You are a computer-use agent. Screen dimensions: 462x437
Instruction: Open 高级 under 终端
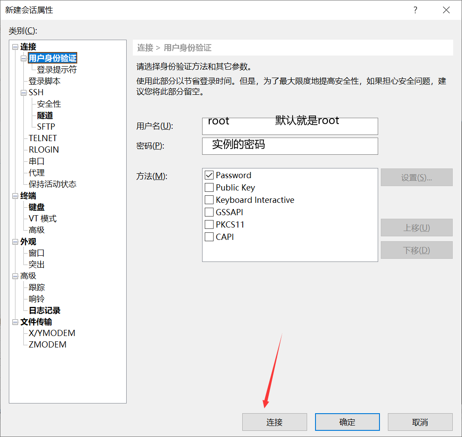click(37, 230)
